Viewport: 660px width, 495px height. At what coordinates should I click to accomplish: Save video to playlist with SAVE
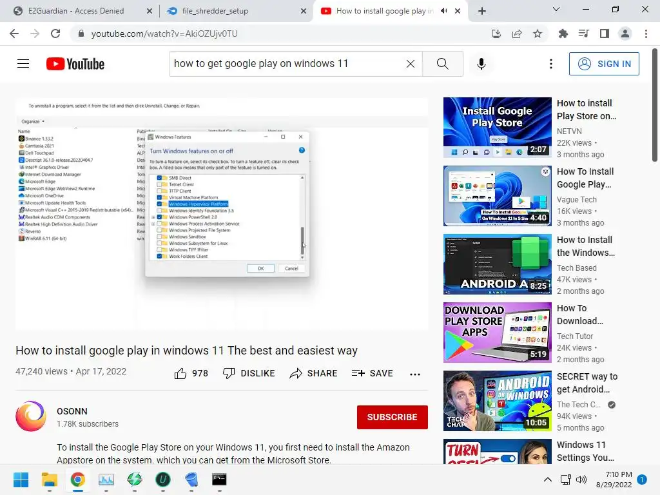[x=372, y=373]
